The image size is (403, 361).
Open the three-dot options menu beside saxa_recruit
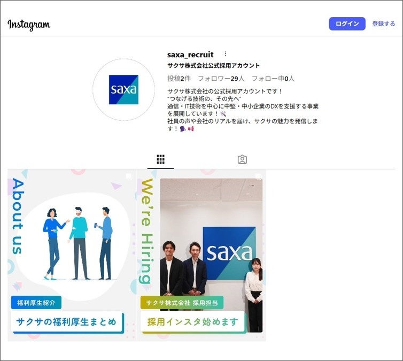click(x=226, y=53)
